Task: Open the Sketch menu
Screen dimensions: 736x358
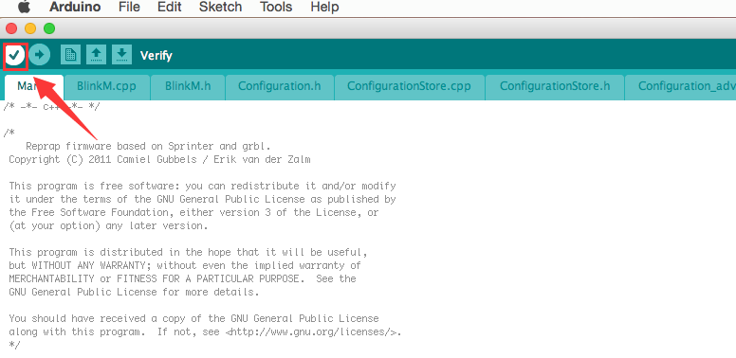Action: coord(221,7)
